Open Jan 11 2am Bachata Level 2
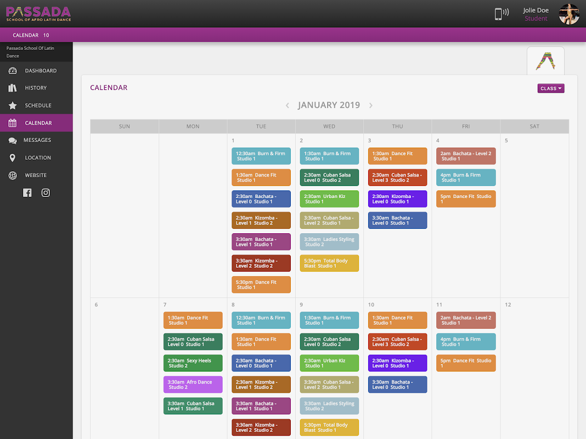This screenshot has width=586, height=439. pyautogui.click(x=466, y=320)
